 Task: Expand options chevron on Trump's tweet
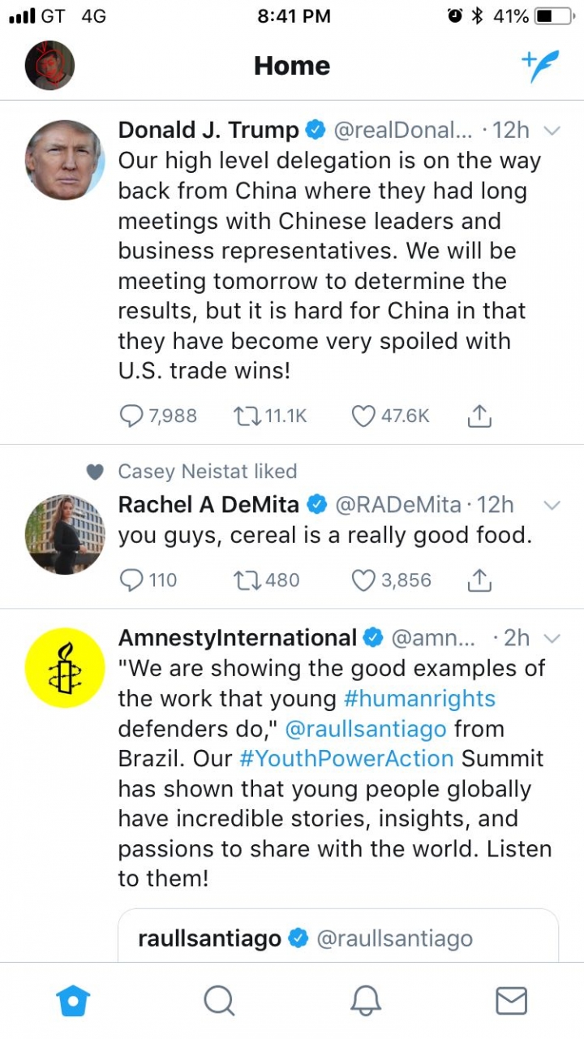552,131
